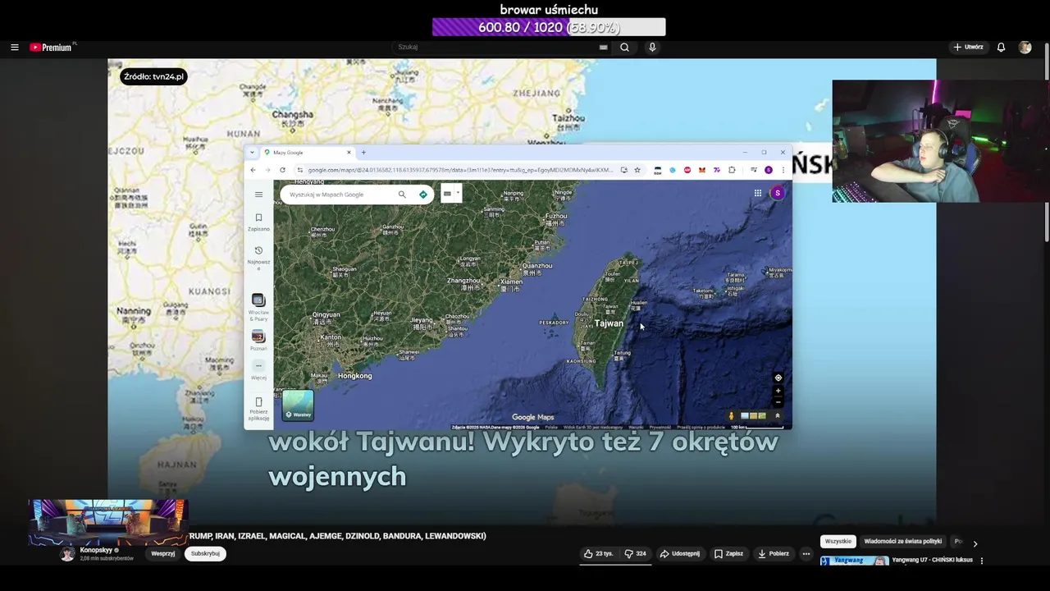The width and height of the screenshot is (1050, 591).
Task: Open the Najnowsze recents panel
Action: pos(258,257)
